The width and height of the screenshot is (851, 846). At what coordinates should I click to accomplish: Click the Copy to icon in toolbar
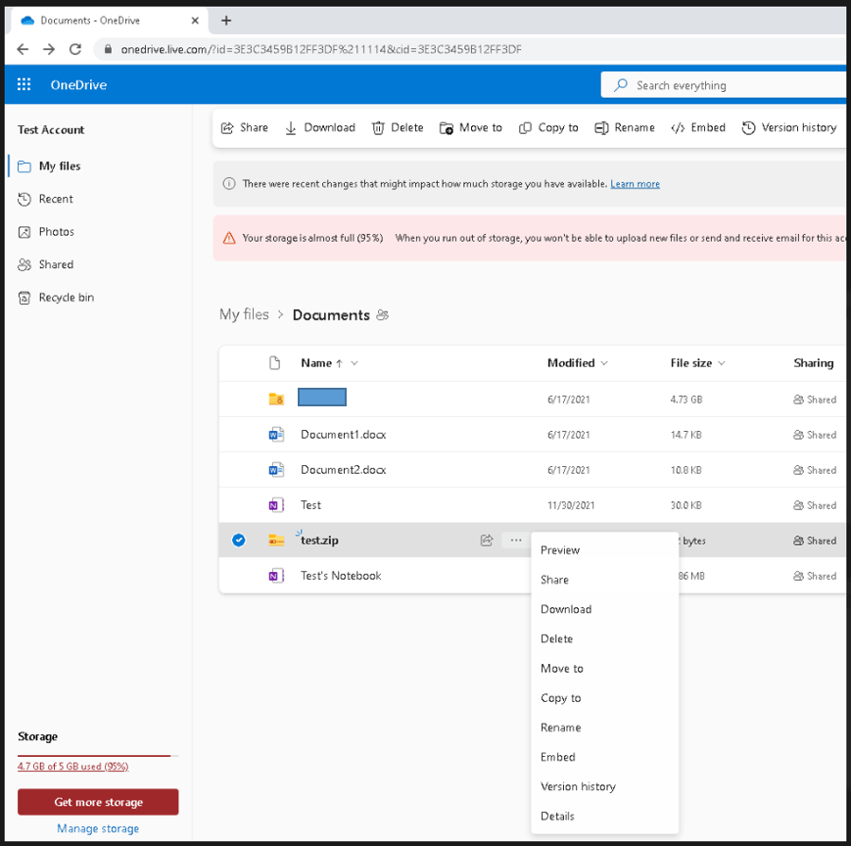coord(525,128)
